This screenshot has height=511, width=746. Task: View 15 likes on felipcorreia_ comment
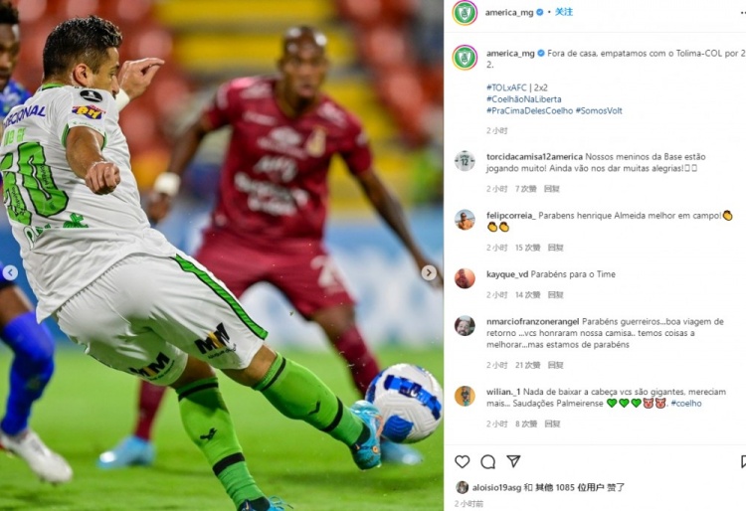point(527,248)
